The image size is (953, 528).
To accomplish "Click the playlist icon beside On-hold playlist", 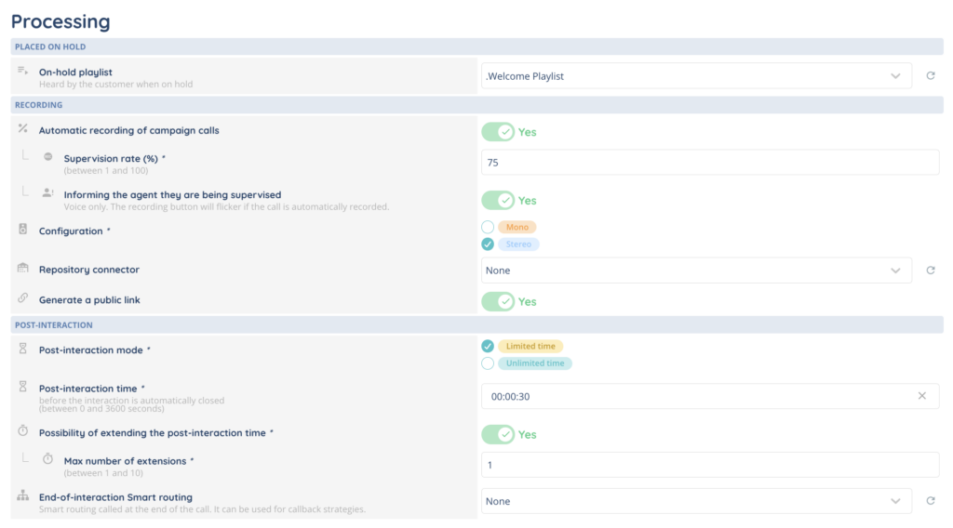I will click(x=23, y=72).
